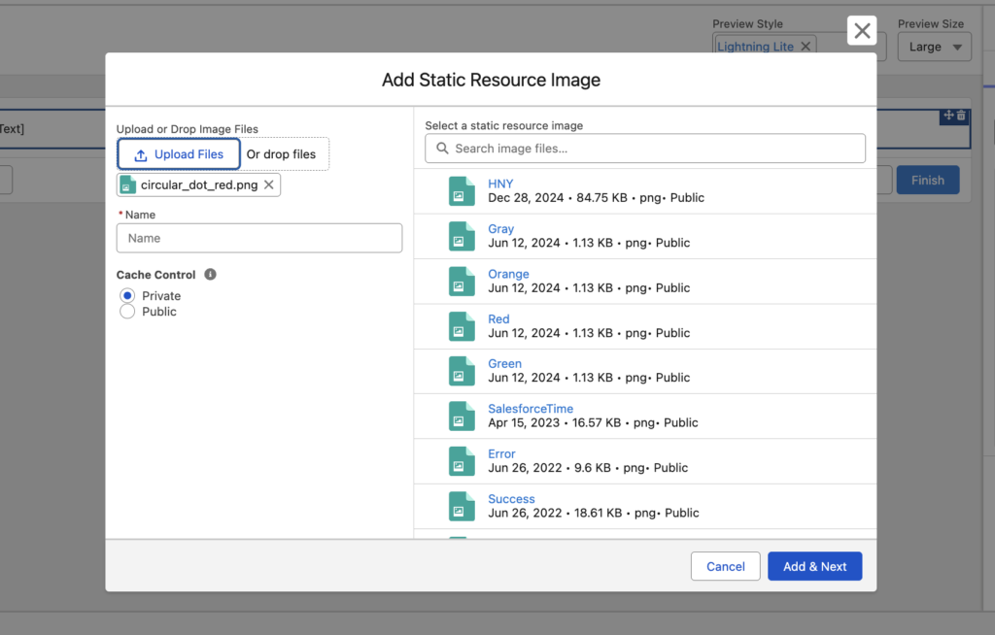Click the Upload Files button
The image size is (995, 635).
point(179,154)
